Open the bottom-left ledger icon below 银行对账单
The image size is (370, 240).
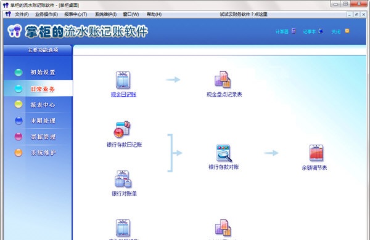tap(123, 228)
